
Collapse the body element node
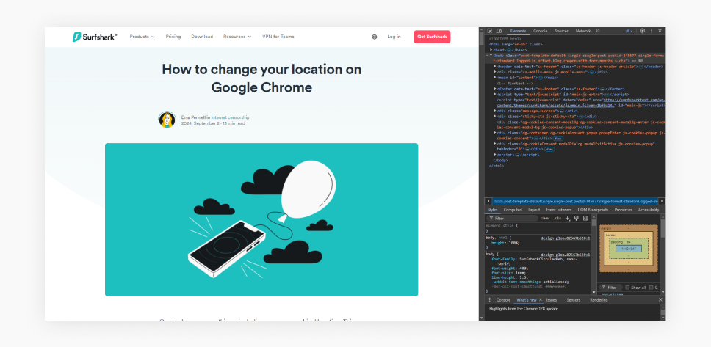point(491,55)
